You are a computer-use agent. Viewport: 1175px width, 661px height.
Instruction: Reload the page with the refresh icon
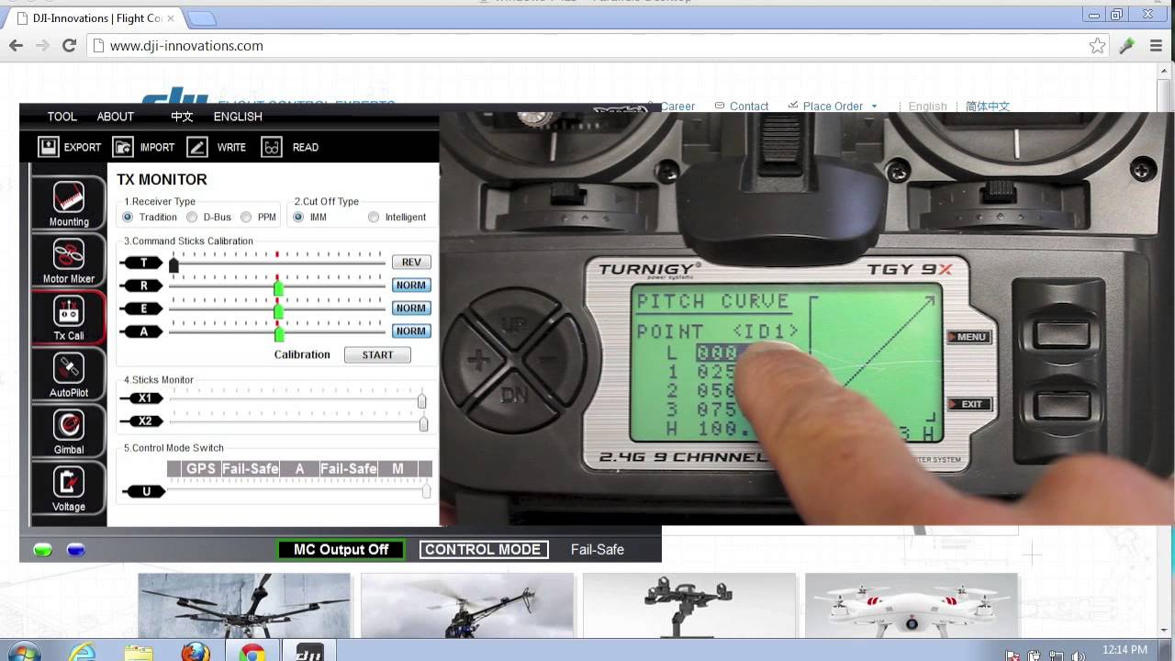tap(69, 45)
